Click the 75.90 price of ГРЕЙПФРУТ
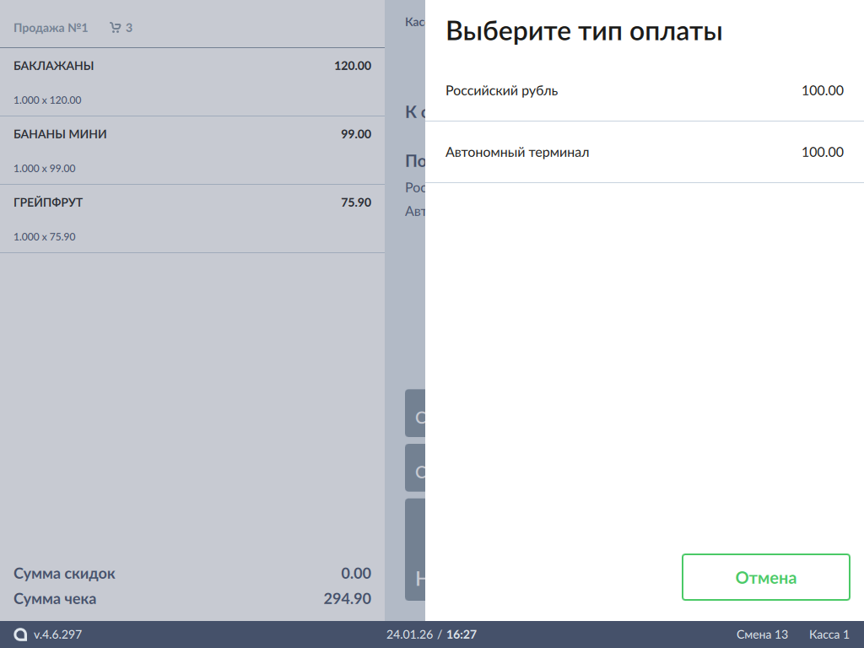 pyautogui.click(x=355, y=202)
